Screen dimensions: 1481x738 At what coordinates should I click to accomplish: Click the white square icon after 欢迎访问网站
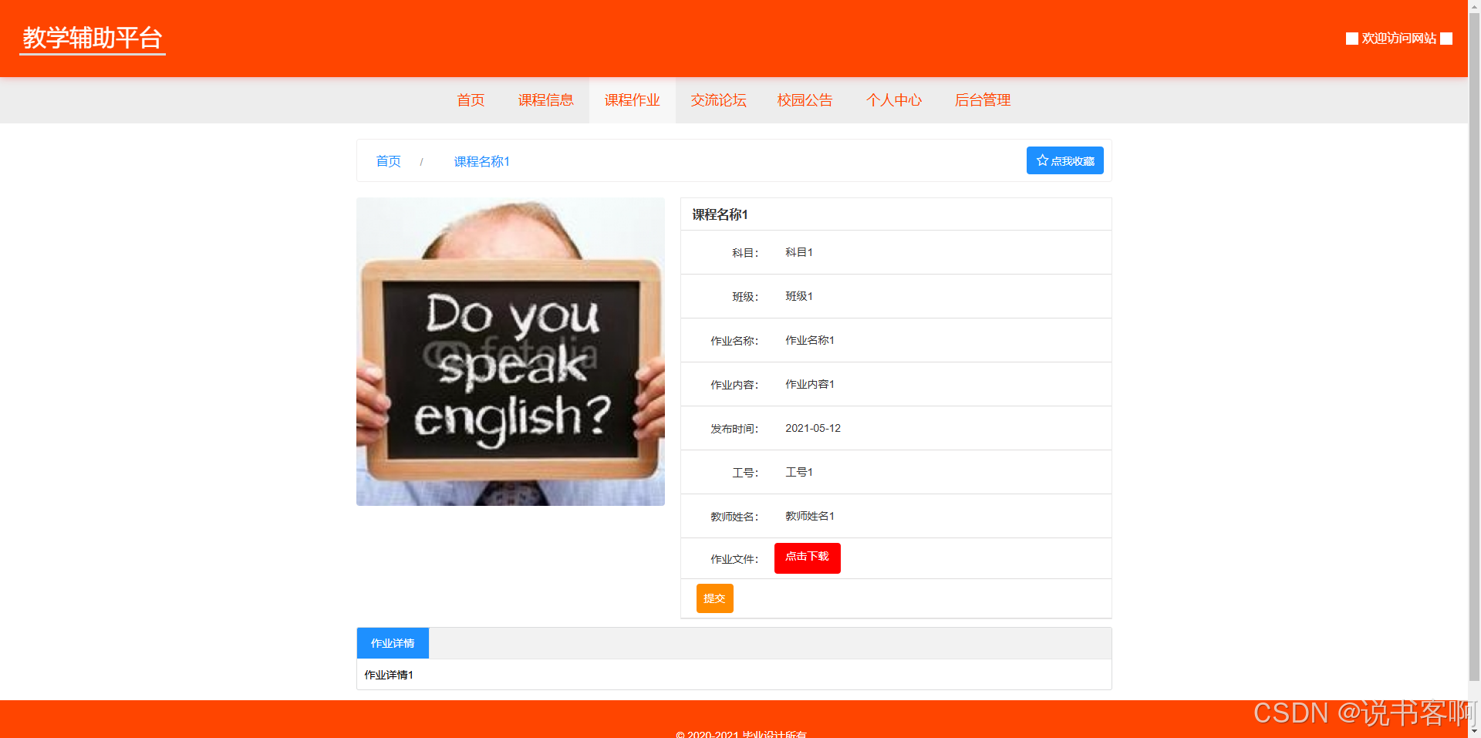point(1446,39)
